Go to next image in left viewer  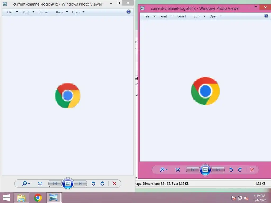80,183
